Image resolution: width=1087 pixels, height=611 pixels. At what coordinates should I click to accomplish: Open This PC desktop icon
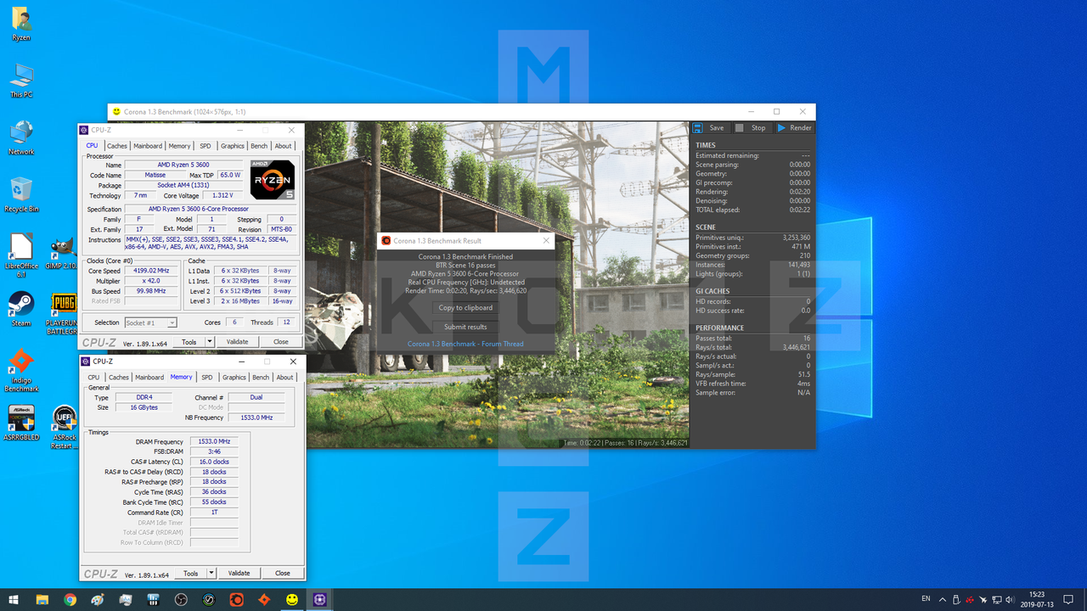click(21, 81)
